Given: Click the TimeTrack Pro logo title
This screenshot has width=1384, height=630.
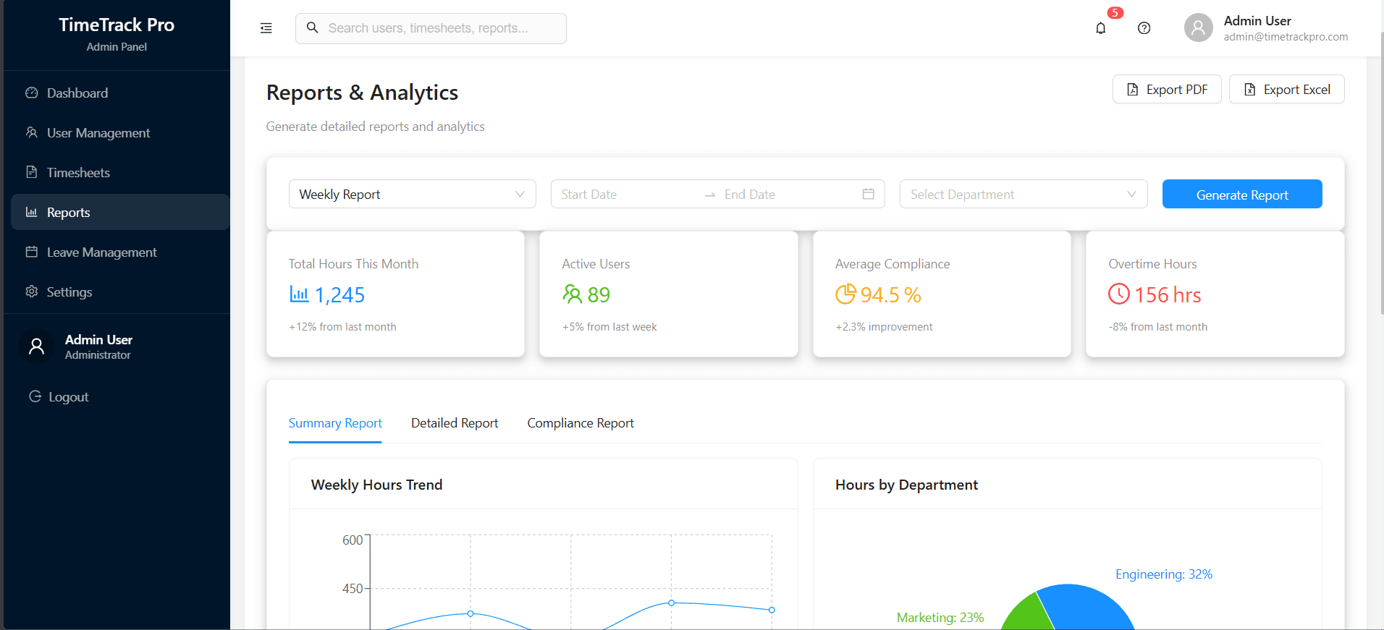Looking at the screenshot, I should [x=117, y=25].
